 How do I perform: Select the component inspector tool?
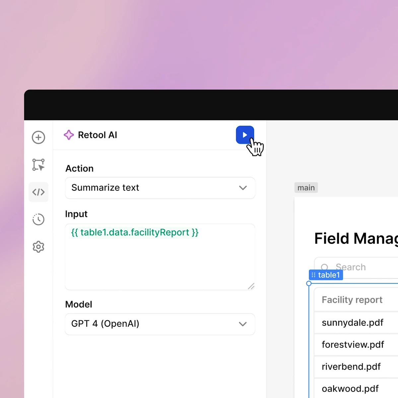click(38, 165)
